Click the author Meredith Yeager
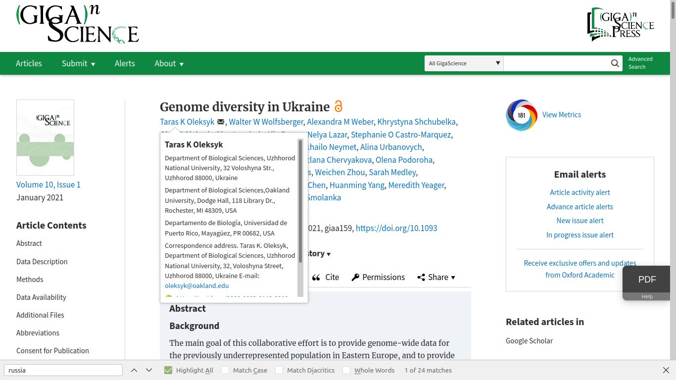Viewport: 676px width, 380px height. [x=416, y=185]
